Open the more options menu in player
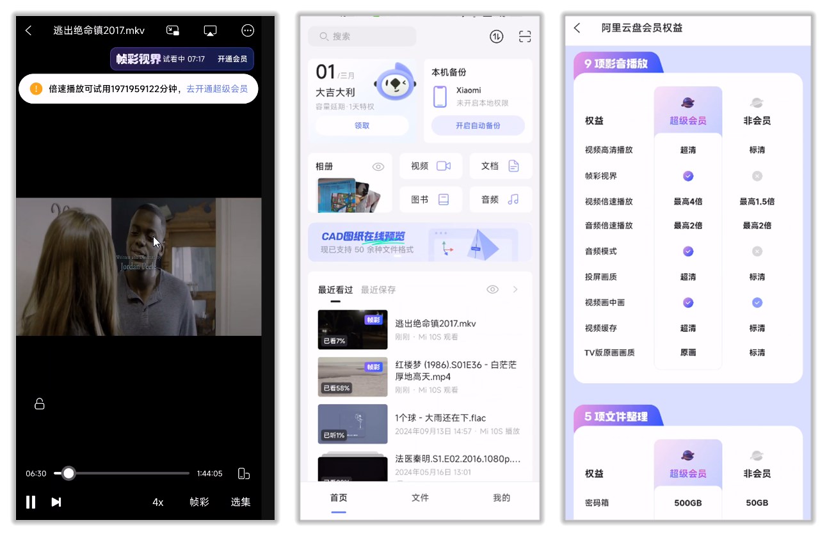The width and height of the screenshot is (827, 536). tap(248, 31)
